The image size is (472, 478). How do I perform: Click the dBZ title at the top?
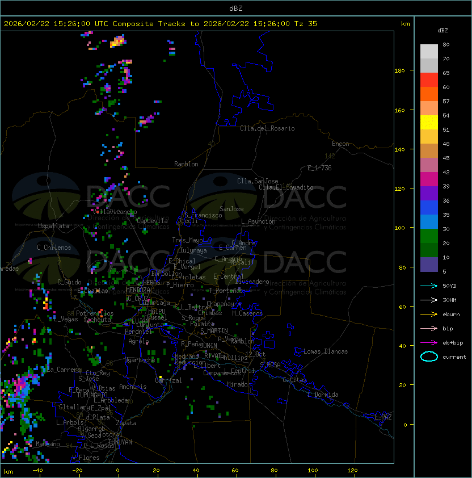pos(236,8)
